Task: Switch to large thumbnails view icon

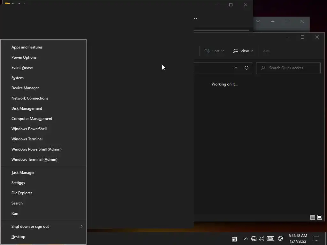Action: (319, 218)
